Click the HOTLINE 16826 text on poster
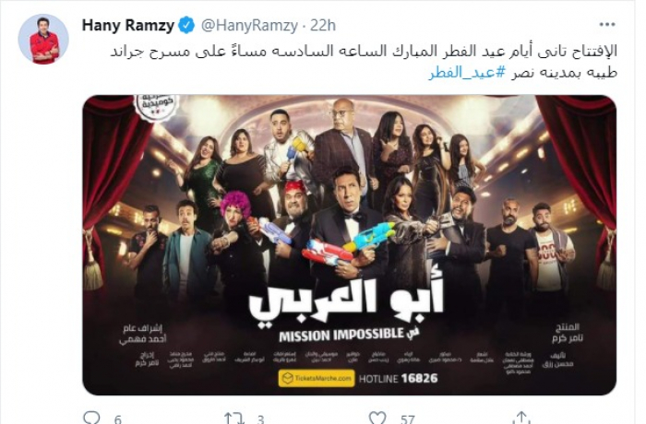 pyautogui.click(x=399, y=379)
